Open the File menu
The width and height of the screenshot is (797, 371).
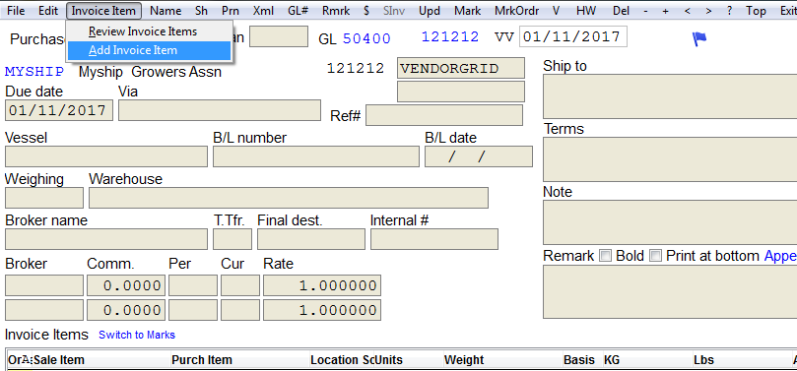[17, 11]
